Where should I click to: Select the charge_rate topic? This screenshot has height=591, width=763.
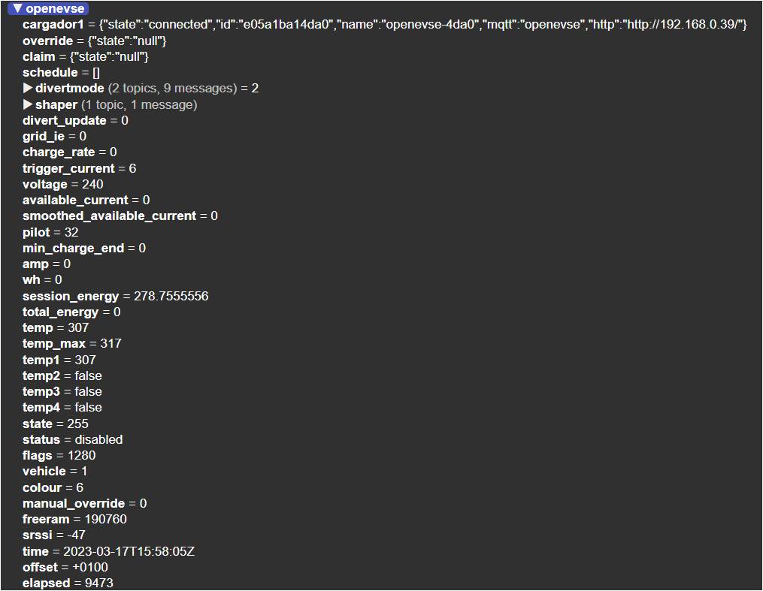(x=59, y=152)
